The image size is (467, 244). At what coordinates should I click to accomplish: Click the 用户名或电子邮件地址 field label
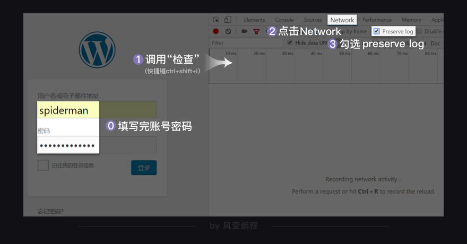point(68,96)
